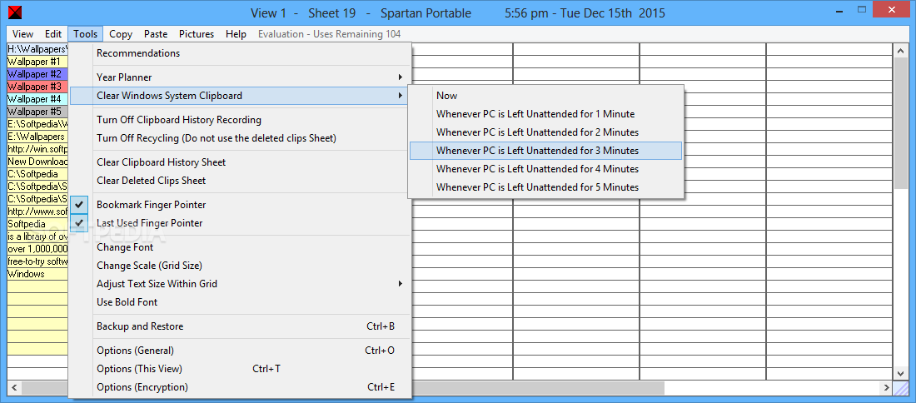916x403 pixels.
Task: Choose Turn Off Recycling option
Action: (238, 138)
